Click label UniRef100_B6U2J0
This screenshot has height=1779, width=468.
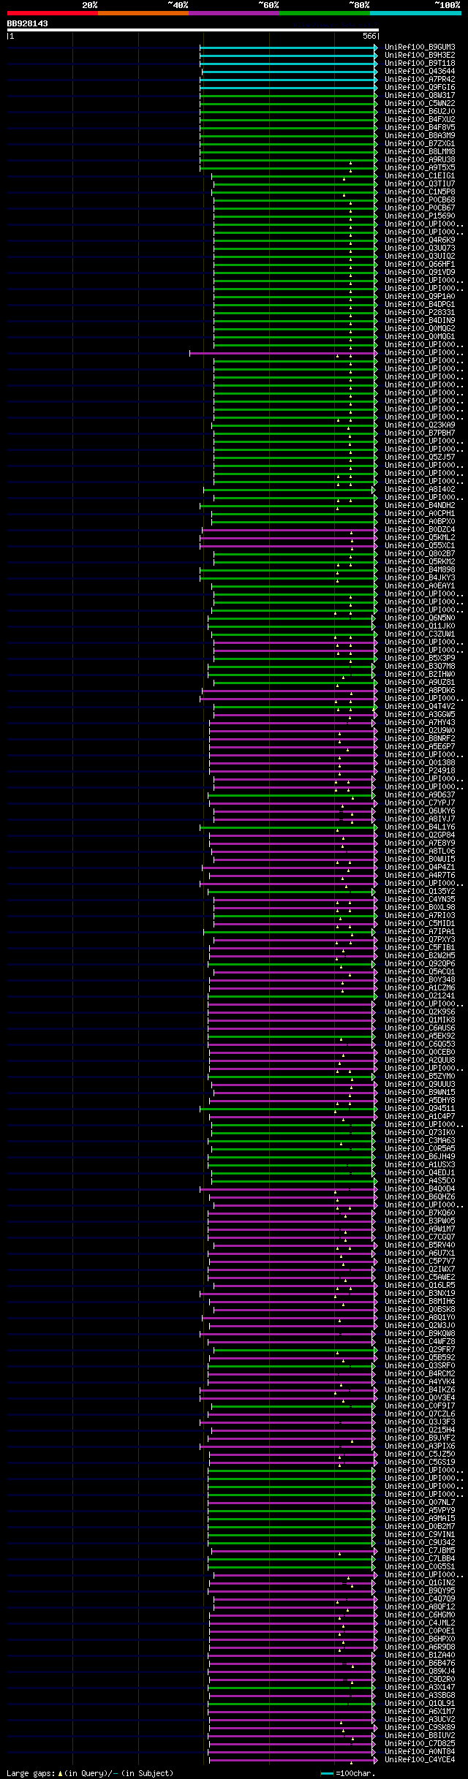[x=420, y=112]
